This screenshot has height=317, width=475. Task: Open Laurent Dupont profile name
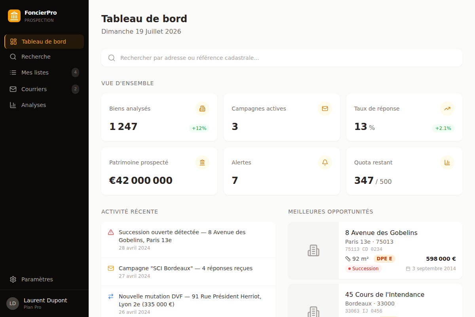tap(46, 300)
